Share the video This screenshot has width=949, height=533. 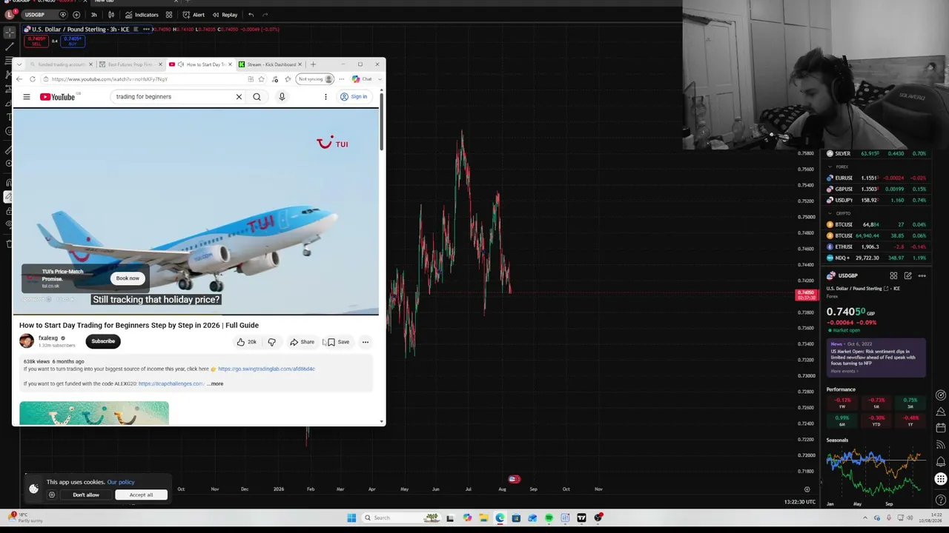point(302,342)
